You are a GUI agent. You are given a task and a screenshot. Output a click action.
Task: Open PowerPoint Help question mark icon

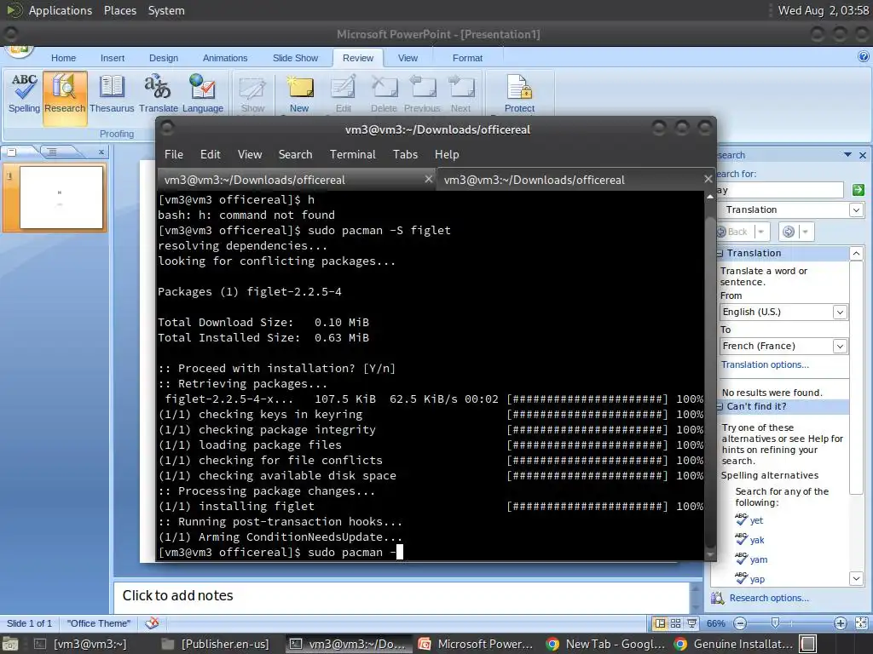click(863, 56)
